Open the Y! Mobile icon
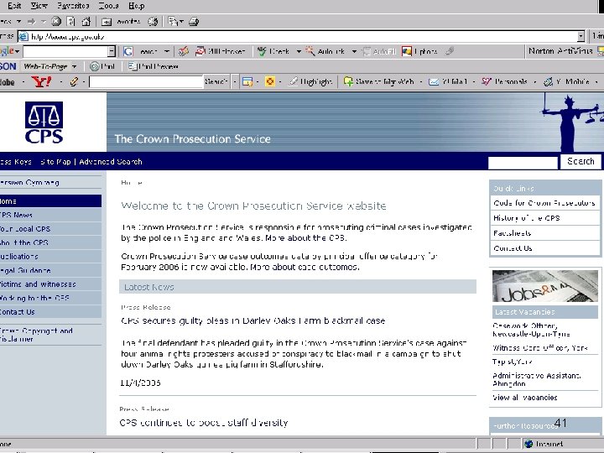The height and width of the screenshot is (453, 604). pos(548,81)
